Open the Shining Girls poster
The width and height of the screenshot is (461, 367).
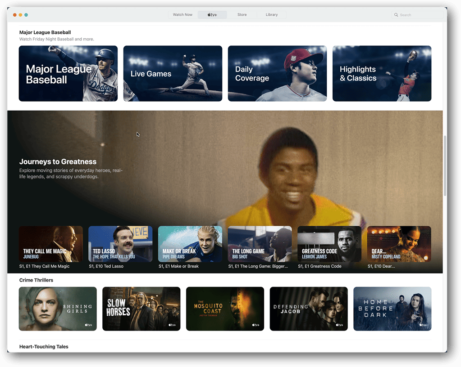tap(58, 309)
